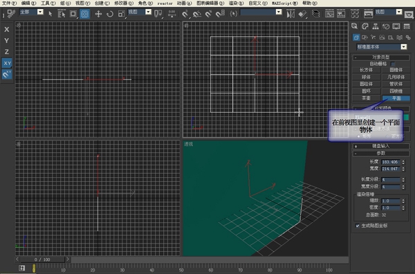
Task: Click the 长度 value field 183.406
Action: (391, 162)
